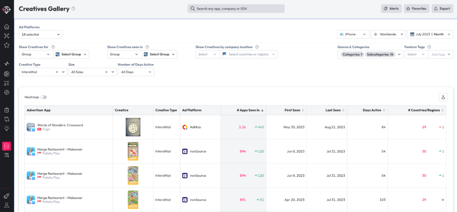
Task: Click the 103 days active value
Action: (x=382, y=200)
